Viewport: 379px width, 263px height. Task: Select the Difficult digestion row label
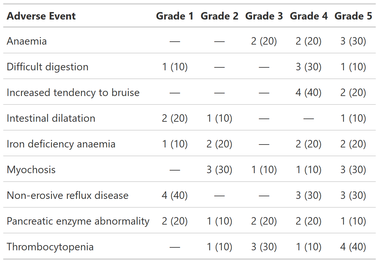(48, 67)
